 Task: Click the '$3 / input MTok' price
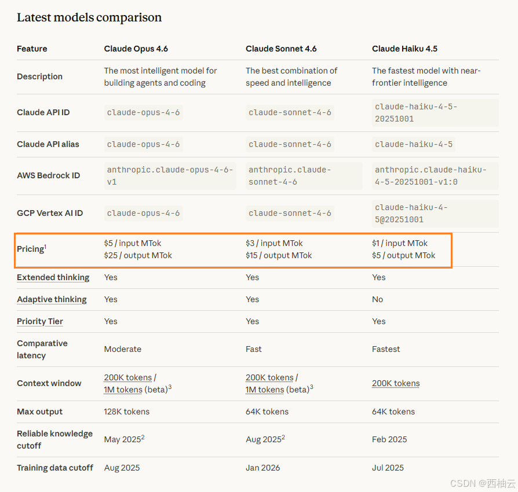tap(274, 243)
